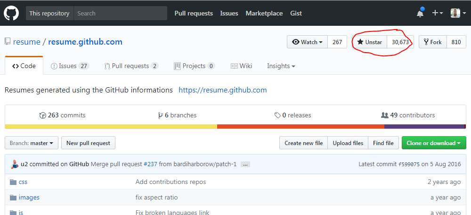This screenshot has height=215, width=471.
Task: Click the orange-red language bar segment
Action: click(300, 127)
